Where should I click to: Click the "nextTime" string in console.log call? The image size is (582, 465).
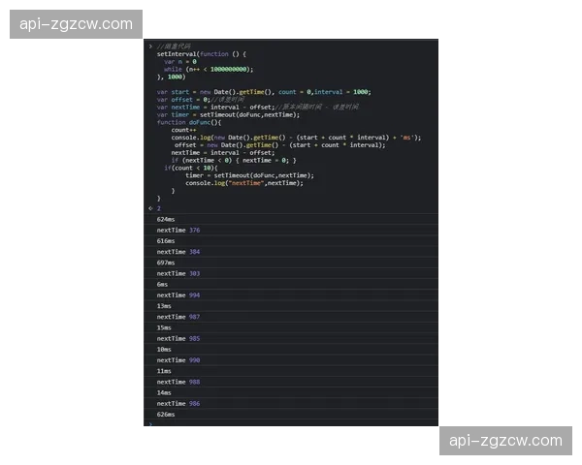click(x=245, y=182)
